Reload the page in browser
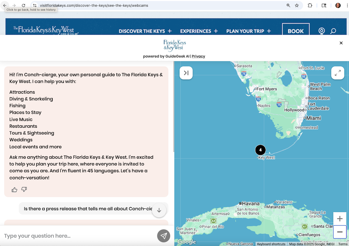The image size is (349, 246). [23, 6]
